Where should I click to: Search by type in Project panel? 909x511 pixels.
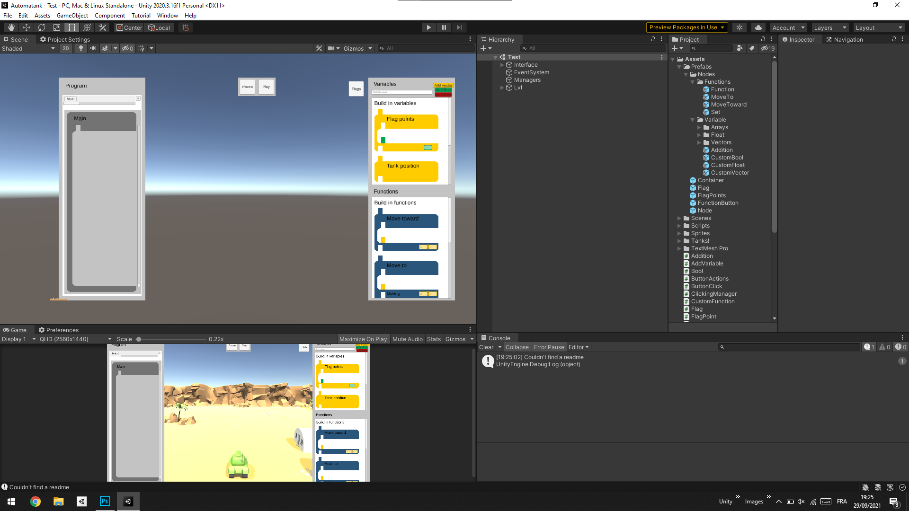point(740,48)
